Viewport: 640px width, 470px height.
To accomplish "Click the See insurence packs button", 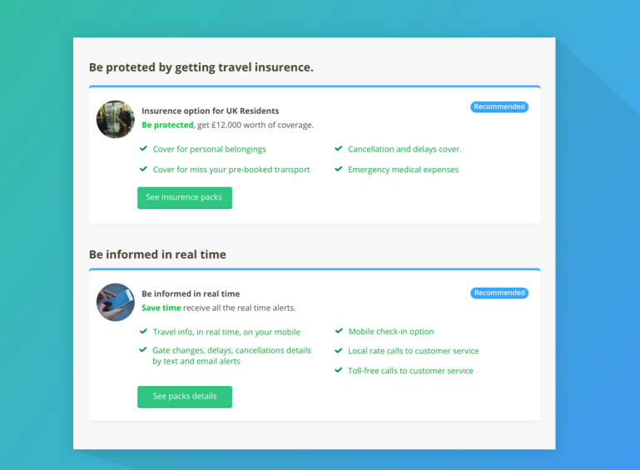I will [x=185, y=197].
